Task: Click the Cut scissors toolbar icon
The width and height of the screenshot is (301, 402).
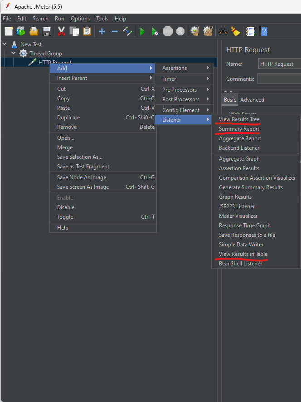Action: pyautogui.click(x=62, y=32)
